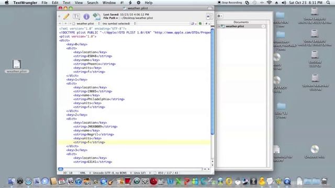
Task: Open the included files popup icon
Action: tap(193, 23)
